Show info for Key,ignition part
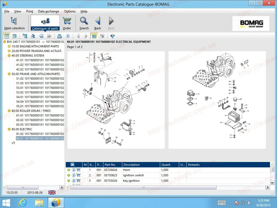 click(73, 181)
